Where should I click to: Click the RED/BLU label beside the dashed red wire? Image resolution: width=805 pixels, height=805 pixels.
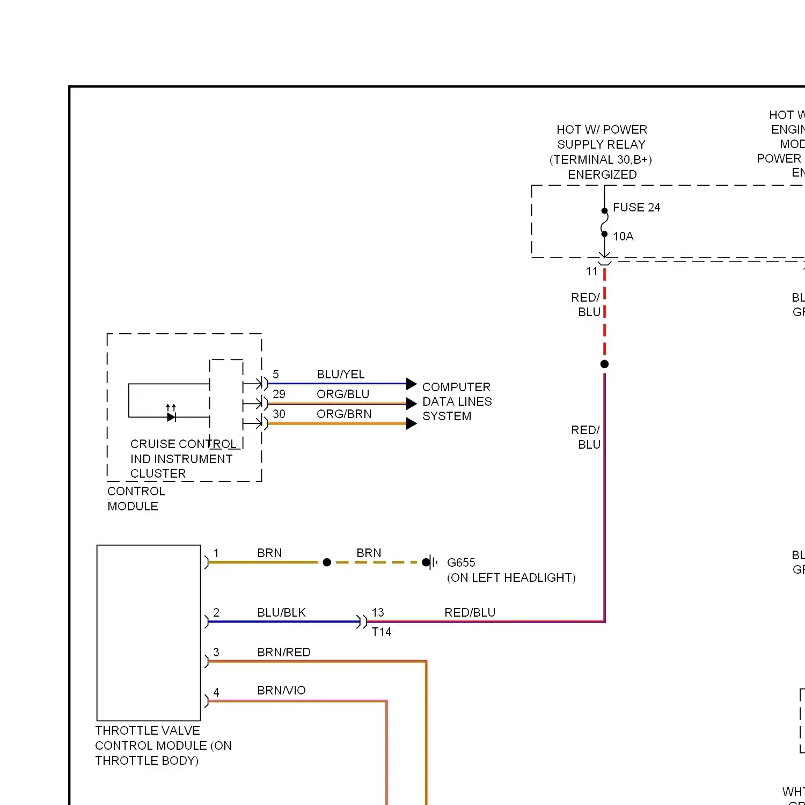pos(586,304)
